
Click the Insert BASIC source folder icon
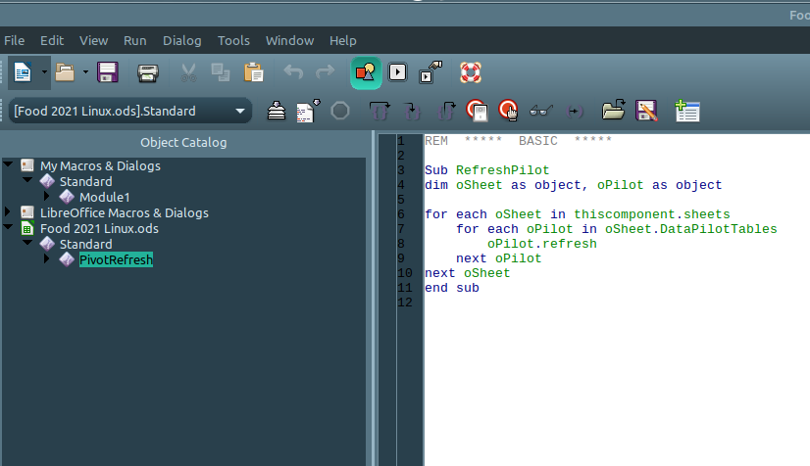[x=614, y=111]
